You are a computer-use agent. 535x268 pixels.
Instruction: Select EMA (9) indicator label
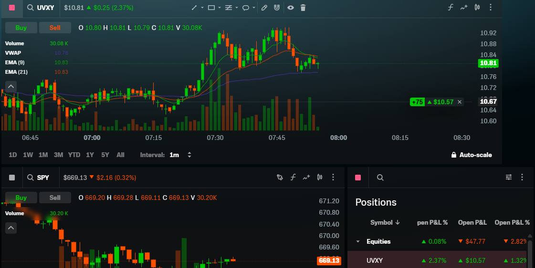tap(15, 62)
